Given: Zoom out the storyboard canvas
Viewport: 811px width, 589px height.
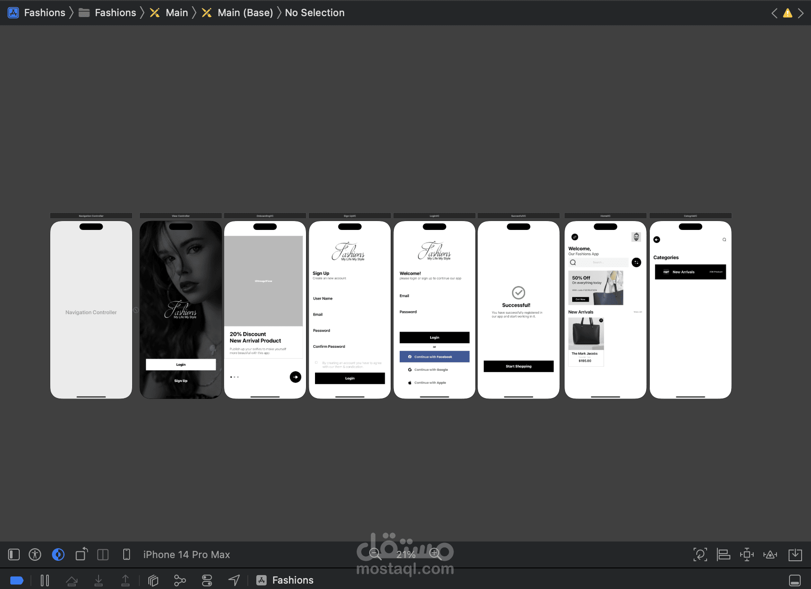Looking at the screenshot, I should (375, 554).
